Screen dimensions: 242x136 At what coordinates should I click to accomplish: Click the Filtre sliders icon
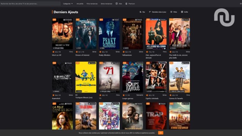click(171, 12)
